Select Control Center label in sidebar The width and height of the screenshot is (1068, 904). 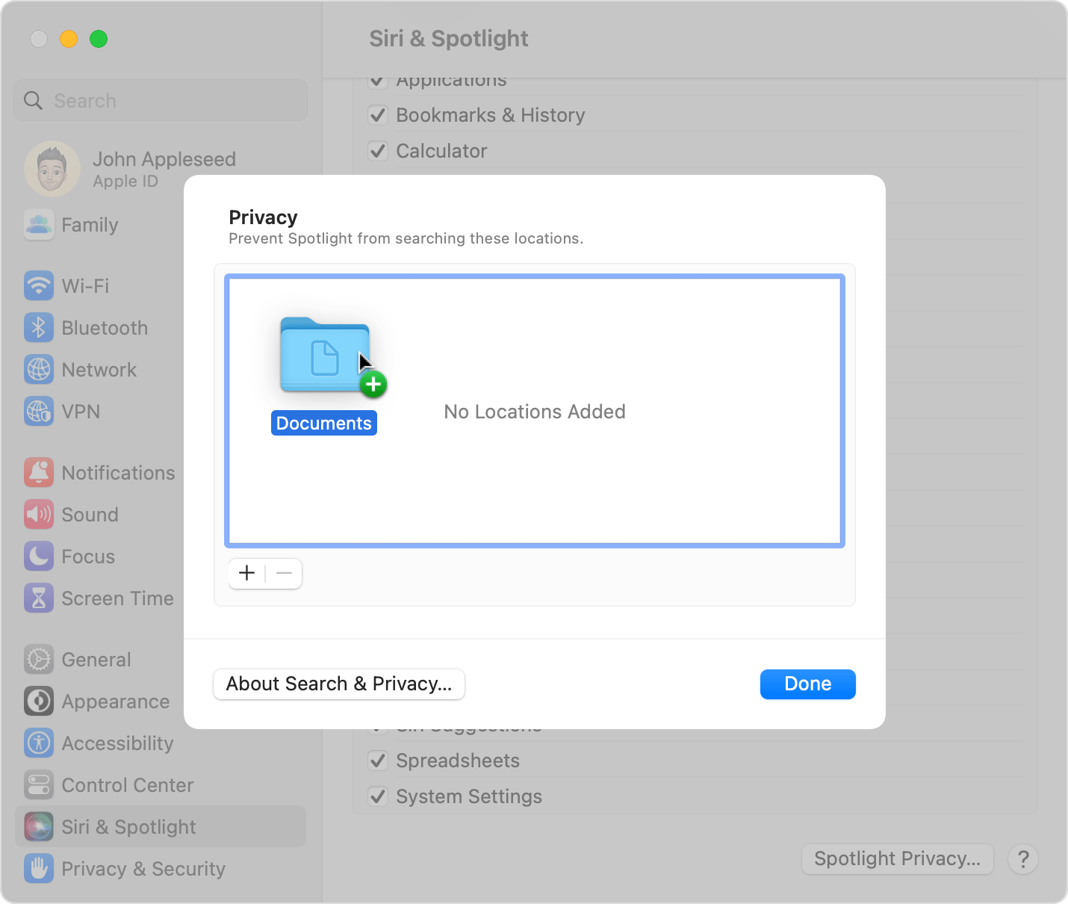tap(128, 785)
